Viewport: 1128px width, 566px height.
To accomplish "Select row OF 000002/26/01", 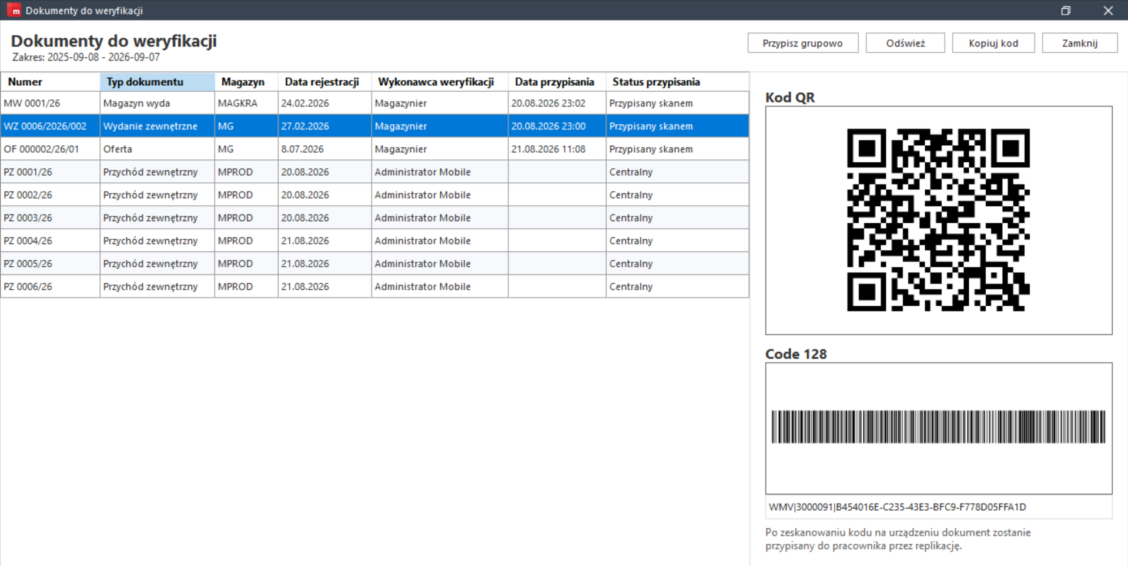I will click(x=375, y=149).
